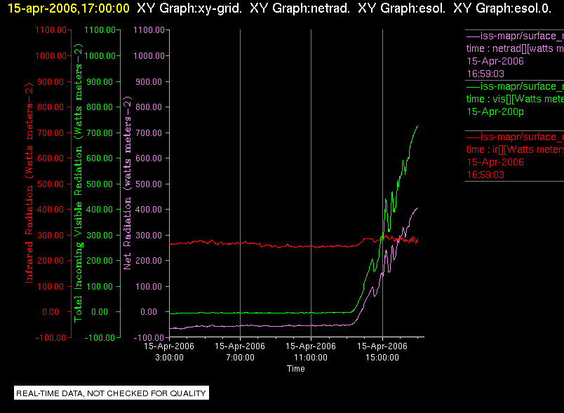Click the pink -100.00 axis value

[149, 338]
